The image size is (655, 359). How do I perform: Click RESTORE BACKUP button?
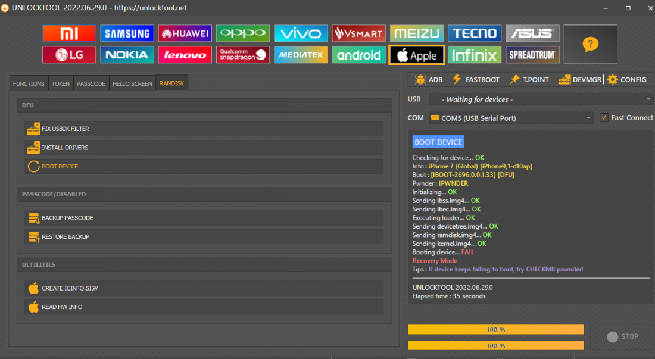pyautogui.click(x=204, y=237)
